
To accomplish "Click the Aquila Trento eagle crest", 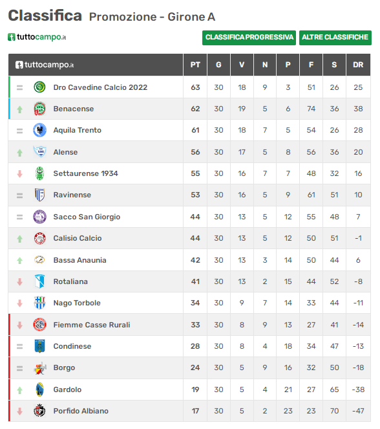I will coord(39,130).
